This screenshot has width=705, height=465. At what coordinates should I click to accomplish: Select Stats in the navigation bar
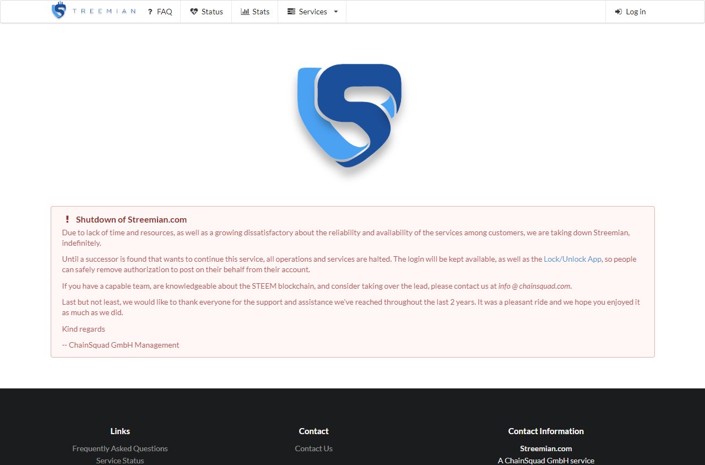point(262,11)
